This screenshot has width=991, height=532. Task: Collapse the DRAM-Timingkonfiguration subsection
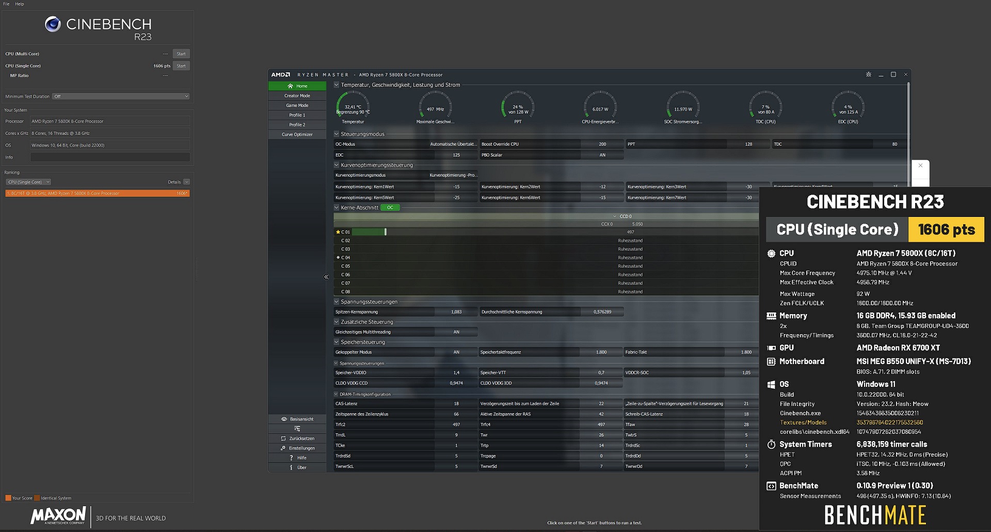pos(336,394)
